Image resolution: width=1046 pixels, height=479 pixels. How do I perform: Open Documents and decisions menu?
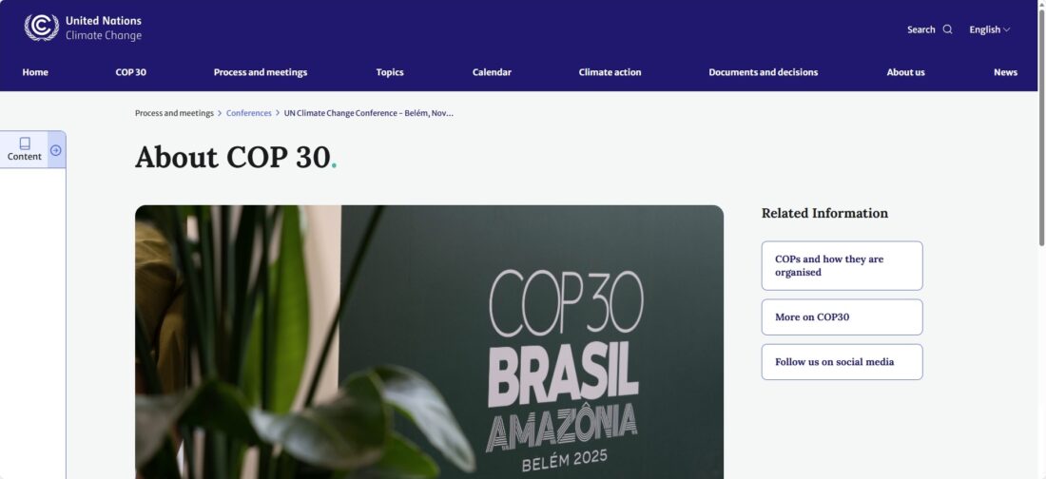point(764,72)
